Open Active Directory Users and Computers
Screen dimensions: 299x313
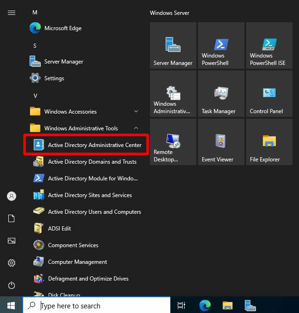pos(85,211)
